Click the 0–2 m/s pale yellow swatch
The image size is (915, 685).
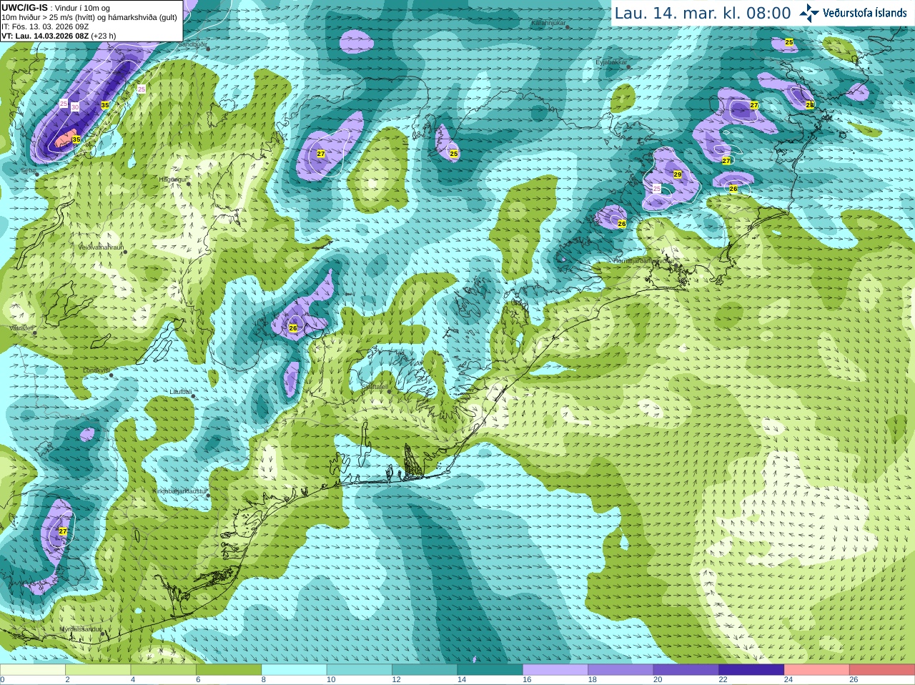tap(32, 670)
